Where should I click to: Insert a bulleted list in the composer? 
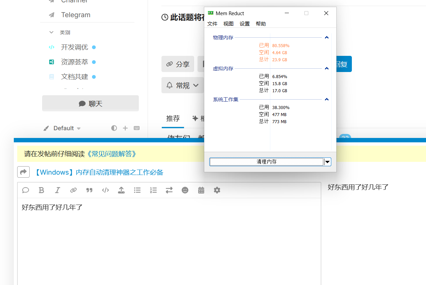click(x=137, y=190)
